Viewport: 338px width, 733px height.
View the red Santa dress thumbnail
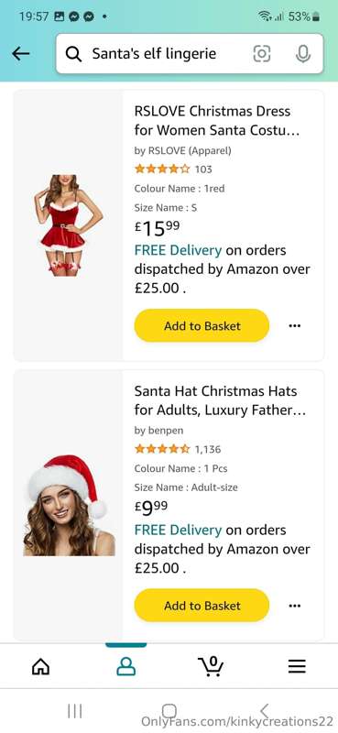(x=69, y=225)
